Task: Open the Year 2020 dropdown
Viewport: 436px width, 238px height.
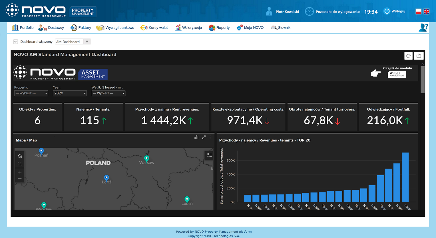Action: click(x=70, y=93)
